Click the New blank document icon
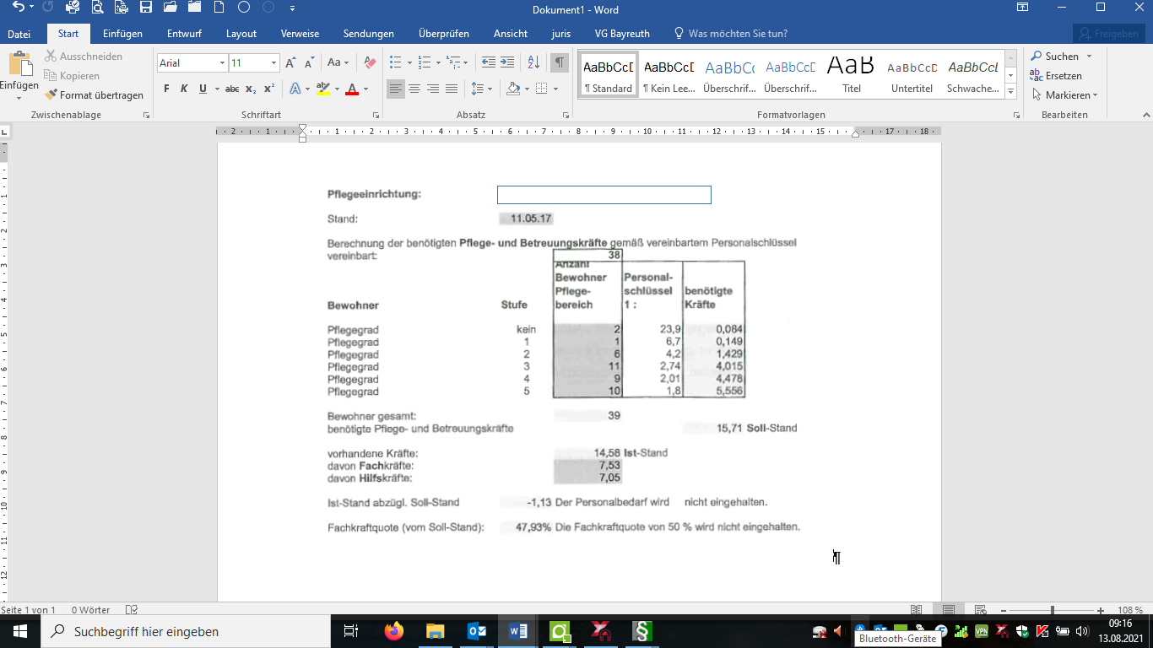1153x648 pixels. coord(219,7)
